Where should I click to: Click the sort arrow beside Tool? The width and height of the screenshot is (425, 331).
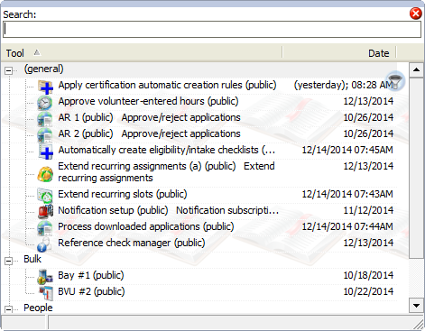tap(37, 52)
